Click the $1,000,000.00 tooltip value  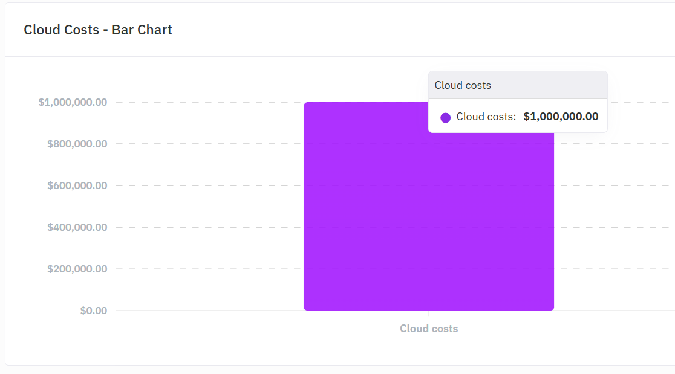(x=561, y=117)
